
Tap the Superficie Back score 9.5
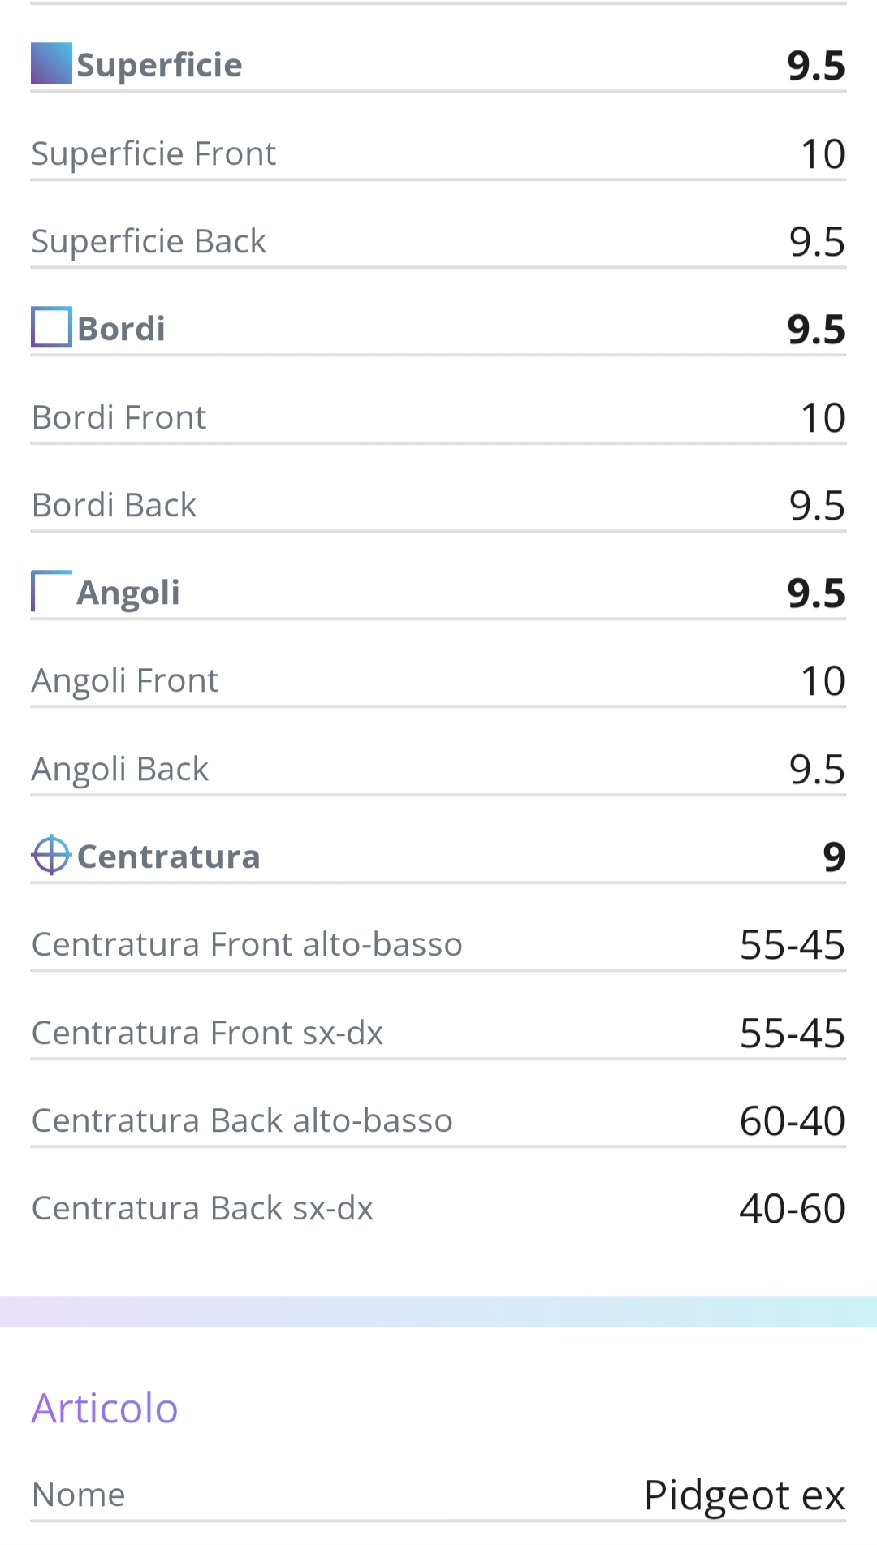pos(817,242)
